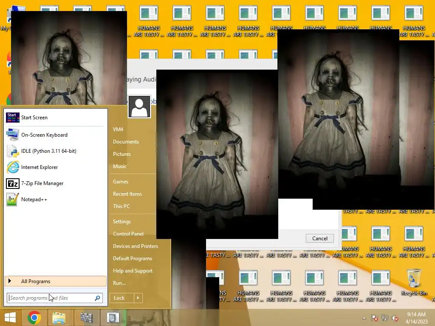Open the Recycle Bin on desktop
Screen dimensions: 435x326
point(414,282)
